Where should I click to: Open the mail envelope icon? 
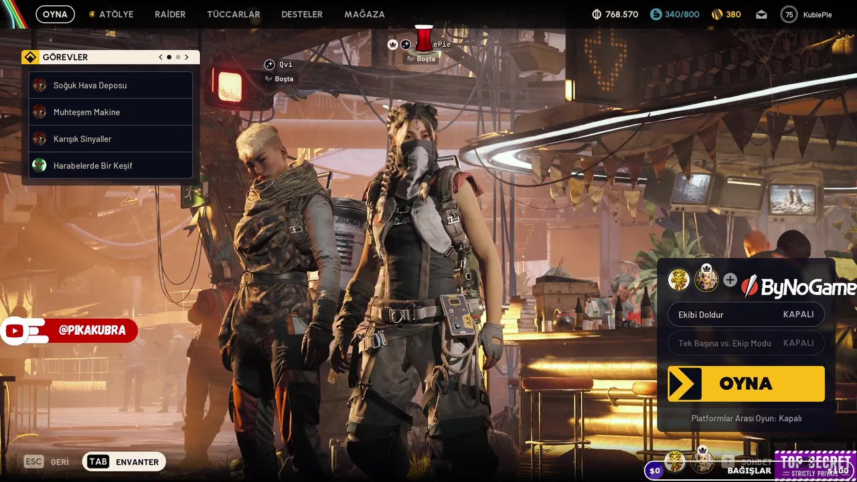(761, 14)
